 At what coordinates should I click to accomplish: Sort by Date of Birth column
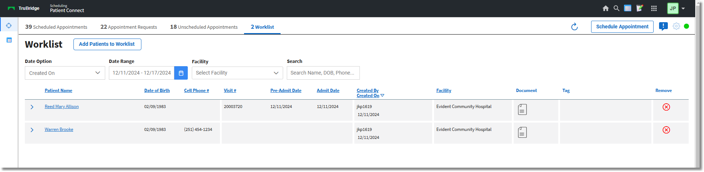click(157, 91)
